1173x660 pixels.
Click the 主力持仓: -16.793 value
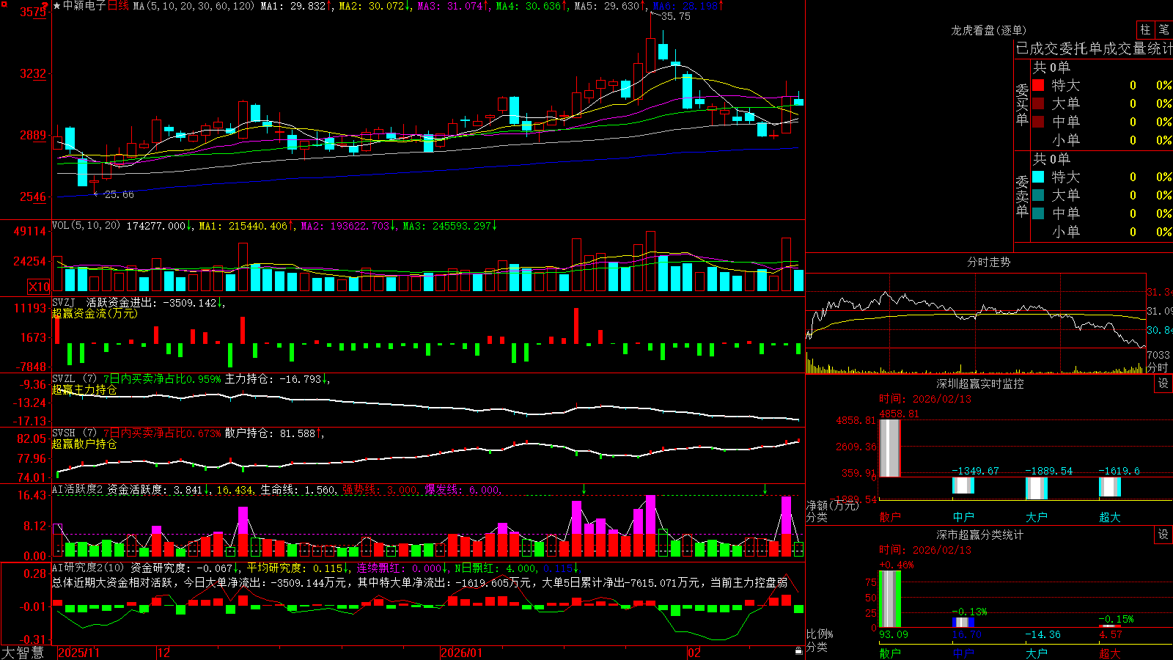[x=273, y=379]
